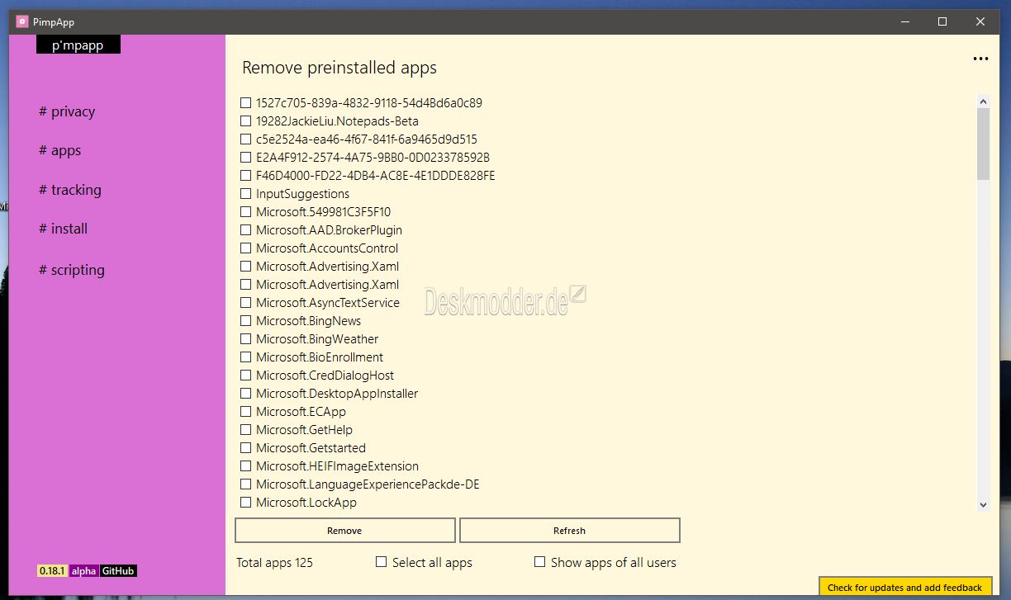The width and height of the screenshot is (1011, 600).
Task: Refresh the preinstalled apps list
Action: [x=570, y=531]
